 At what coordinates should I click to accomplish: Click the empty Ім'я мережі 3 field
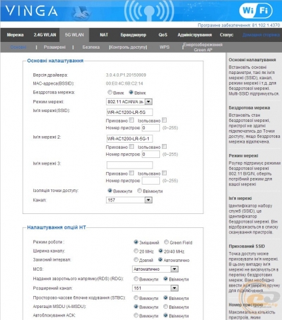click(x=129, y=165)
